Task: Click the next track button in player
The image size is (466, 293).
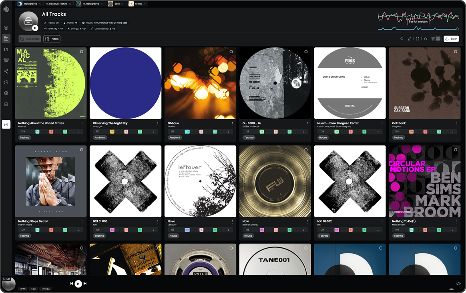Action: click(85, 283)
